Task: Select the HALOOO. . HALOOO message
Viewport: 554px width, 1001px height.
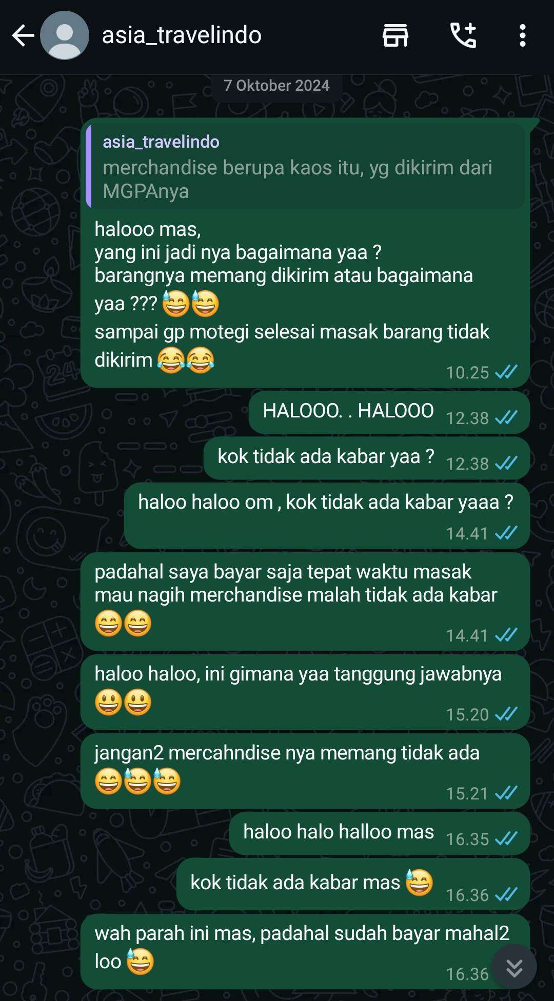Action: [389, 412]
